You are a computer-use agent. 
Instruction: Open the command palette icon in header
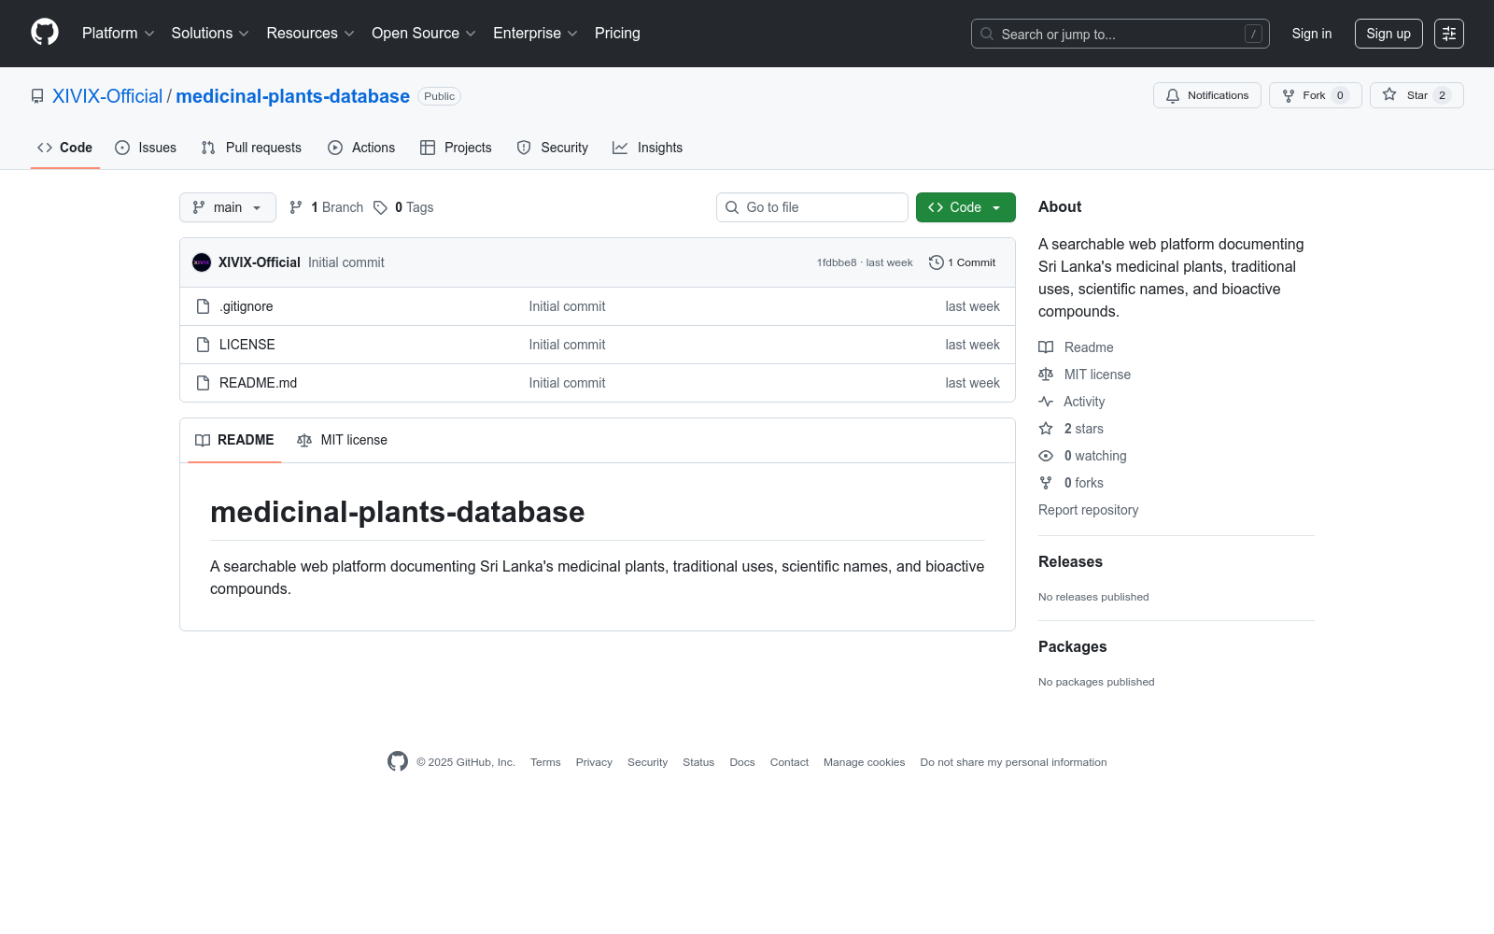click(1449, 34)
